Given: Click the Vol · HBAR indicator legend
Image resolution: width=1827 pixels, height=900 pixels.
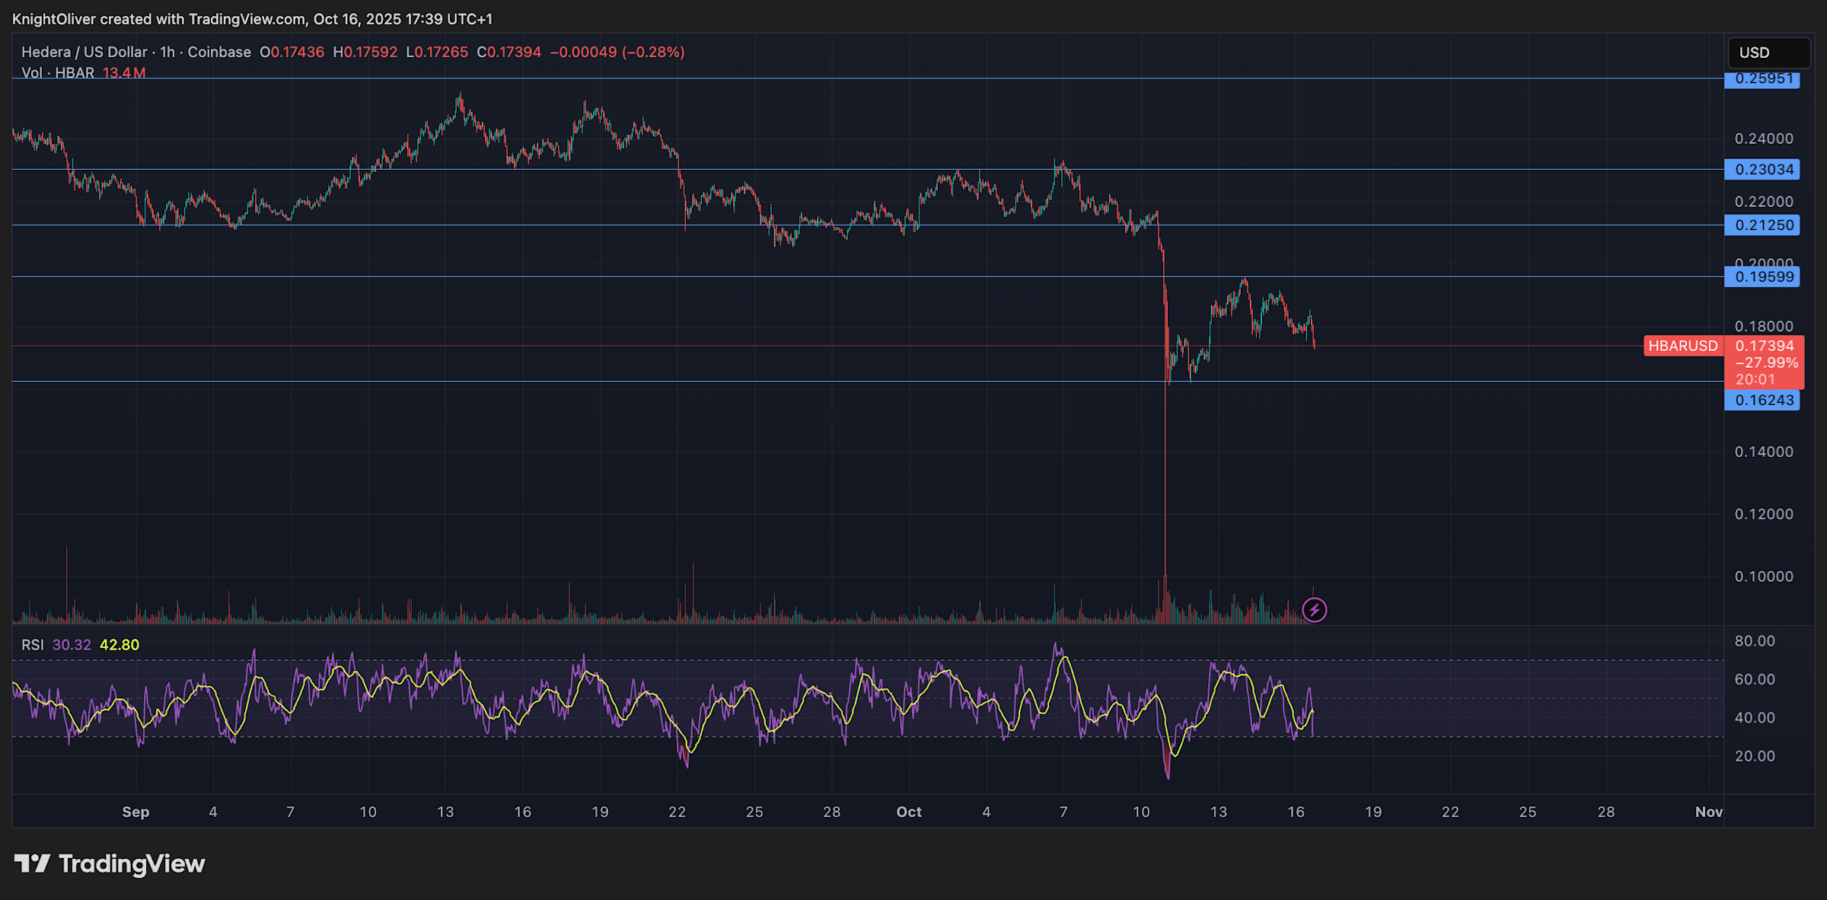Looking at the screenshot, I should coord(58,73).
